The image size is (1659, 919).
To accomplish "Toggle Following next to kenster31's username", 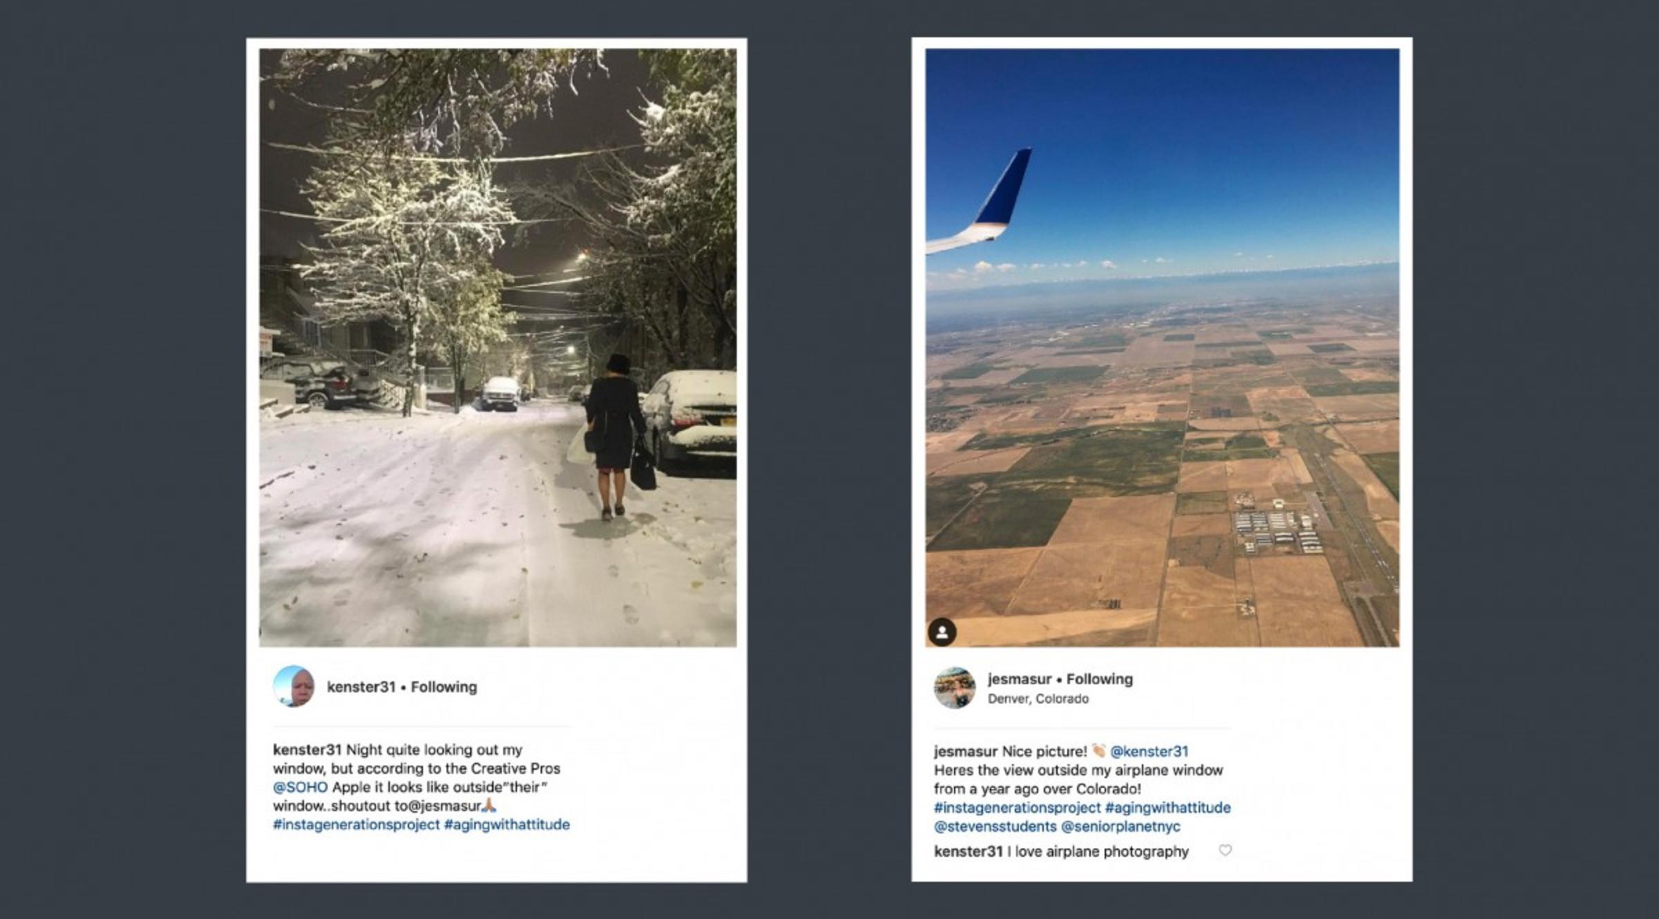I will click(x=444, y=687).
